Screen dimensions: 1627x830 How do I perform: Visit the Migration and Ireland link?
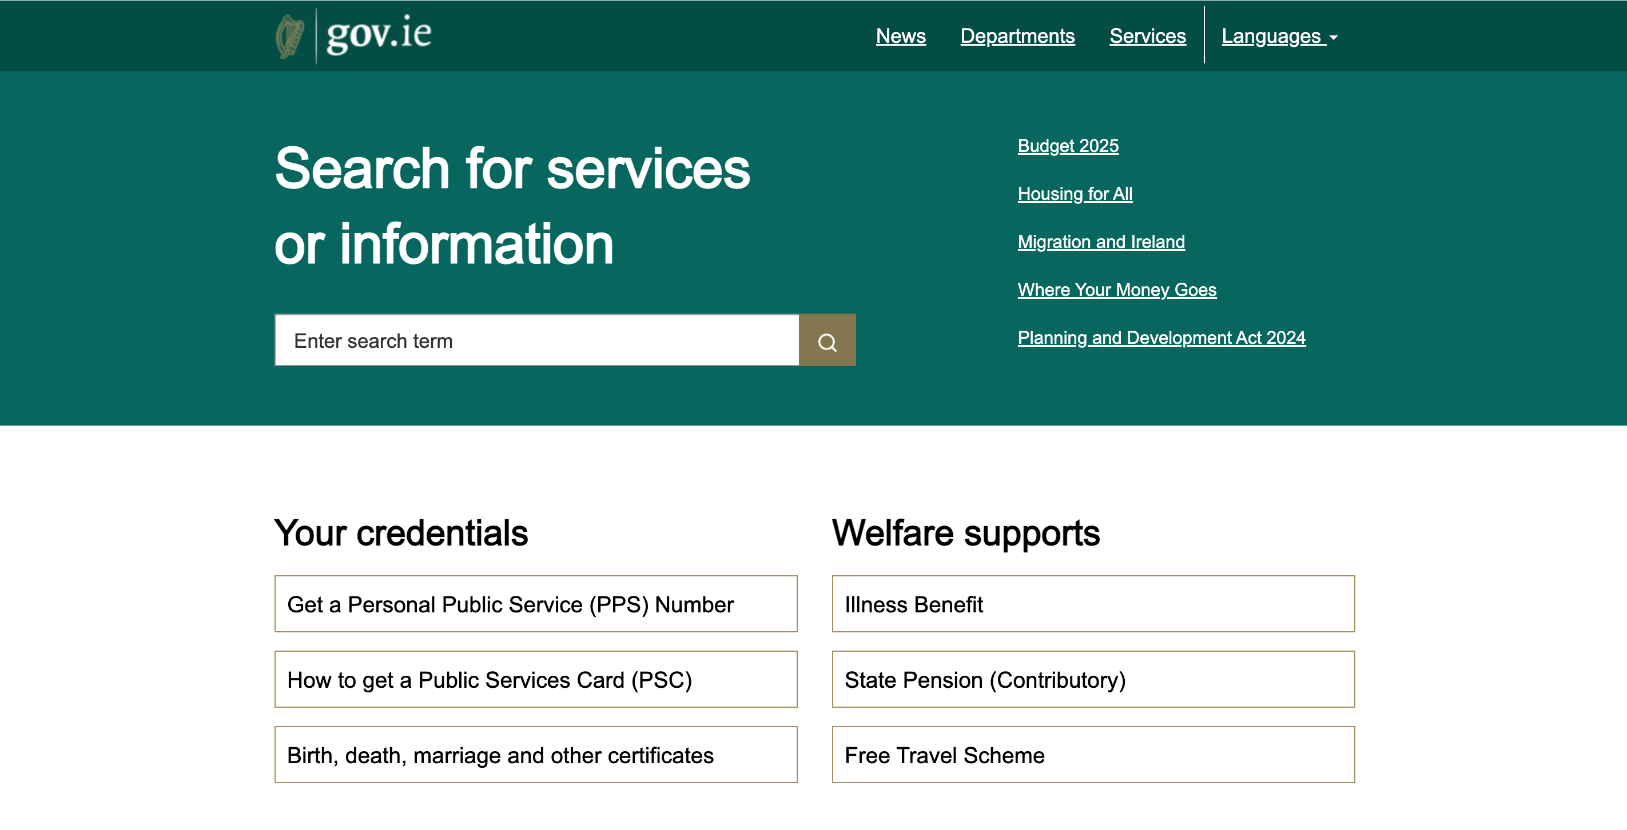pyautogui.click(x=1100, y=242)
